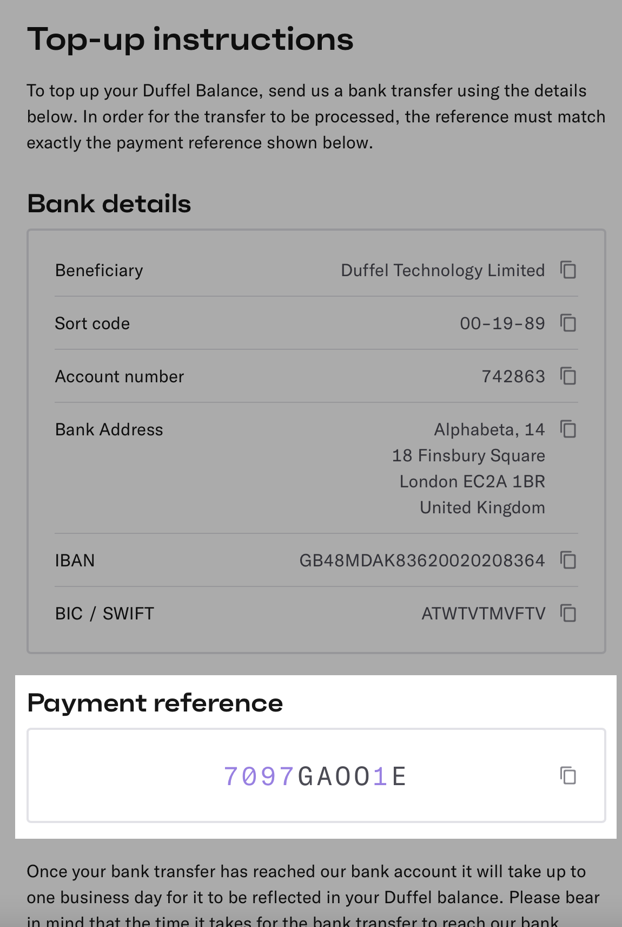Click the BIC / SWIFT label
The image size is (622, 927).
[x=104, y=613]
